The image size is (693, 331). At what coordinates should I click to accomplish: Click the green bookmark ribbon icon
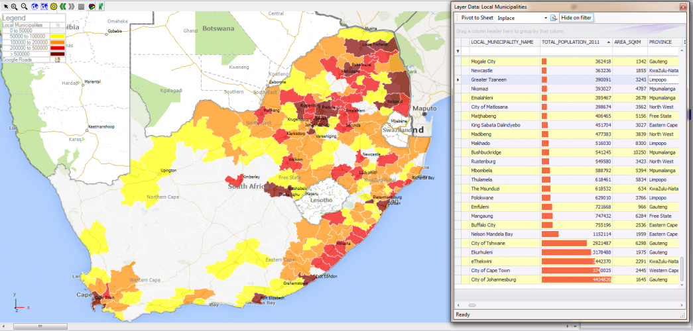click(101, 7)
